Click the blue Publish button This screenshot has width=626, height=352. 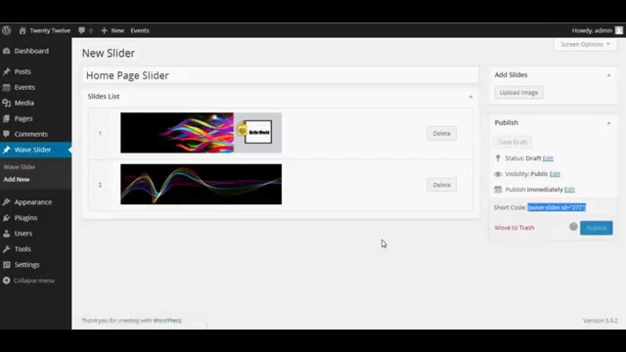[x=596, y=228]
